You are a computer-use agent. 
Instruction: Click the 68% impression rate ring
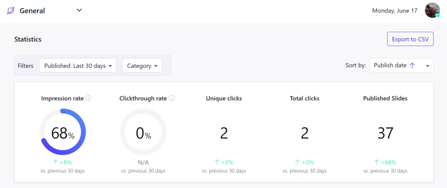62,132
